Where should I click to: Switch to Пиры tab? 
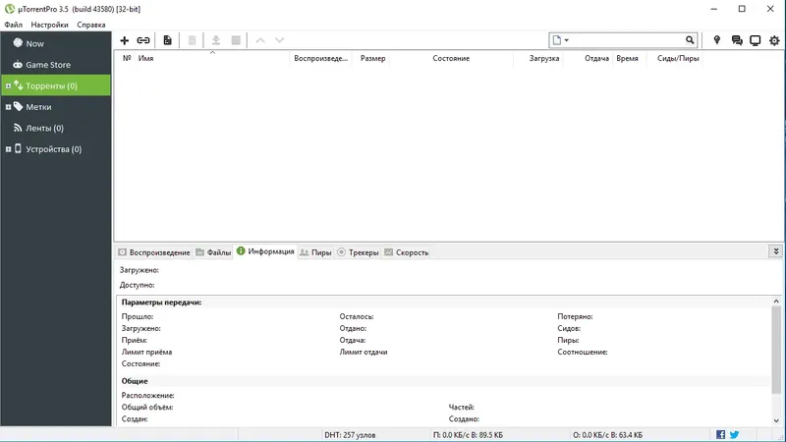(x=315, y=252)
